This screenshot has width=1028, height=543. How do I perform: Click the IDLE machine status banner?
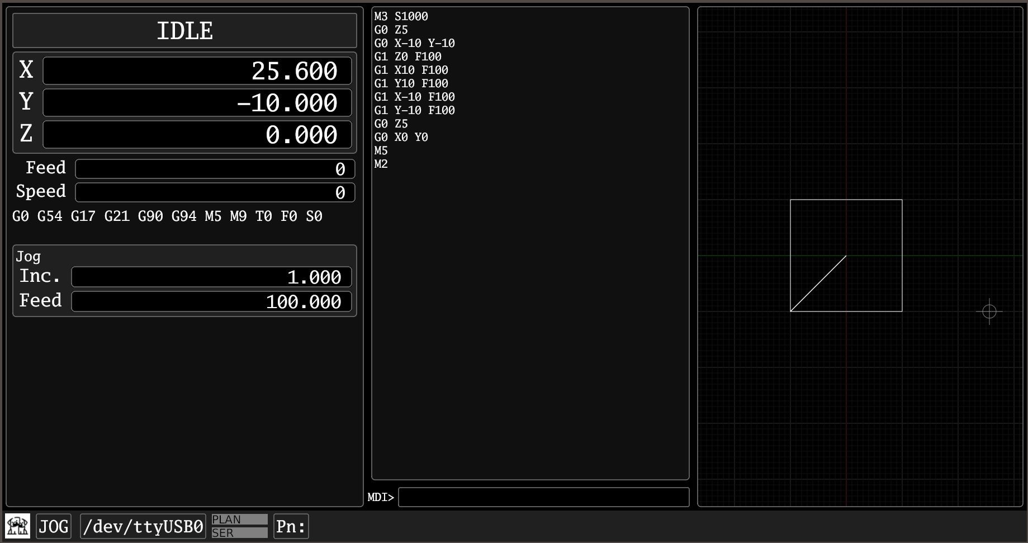184,31
